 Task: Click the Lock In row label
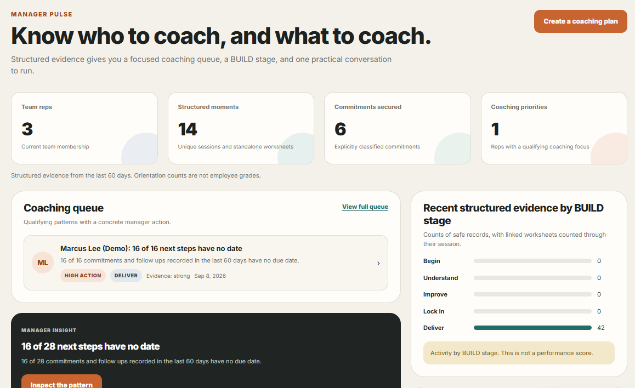(434, 311)
